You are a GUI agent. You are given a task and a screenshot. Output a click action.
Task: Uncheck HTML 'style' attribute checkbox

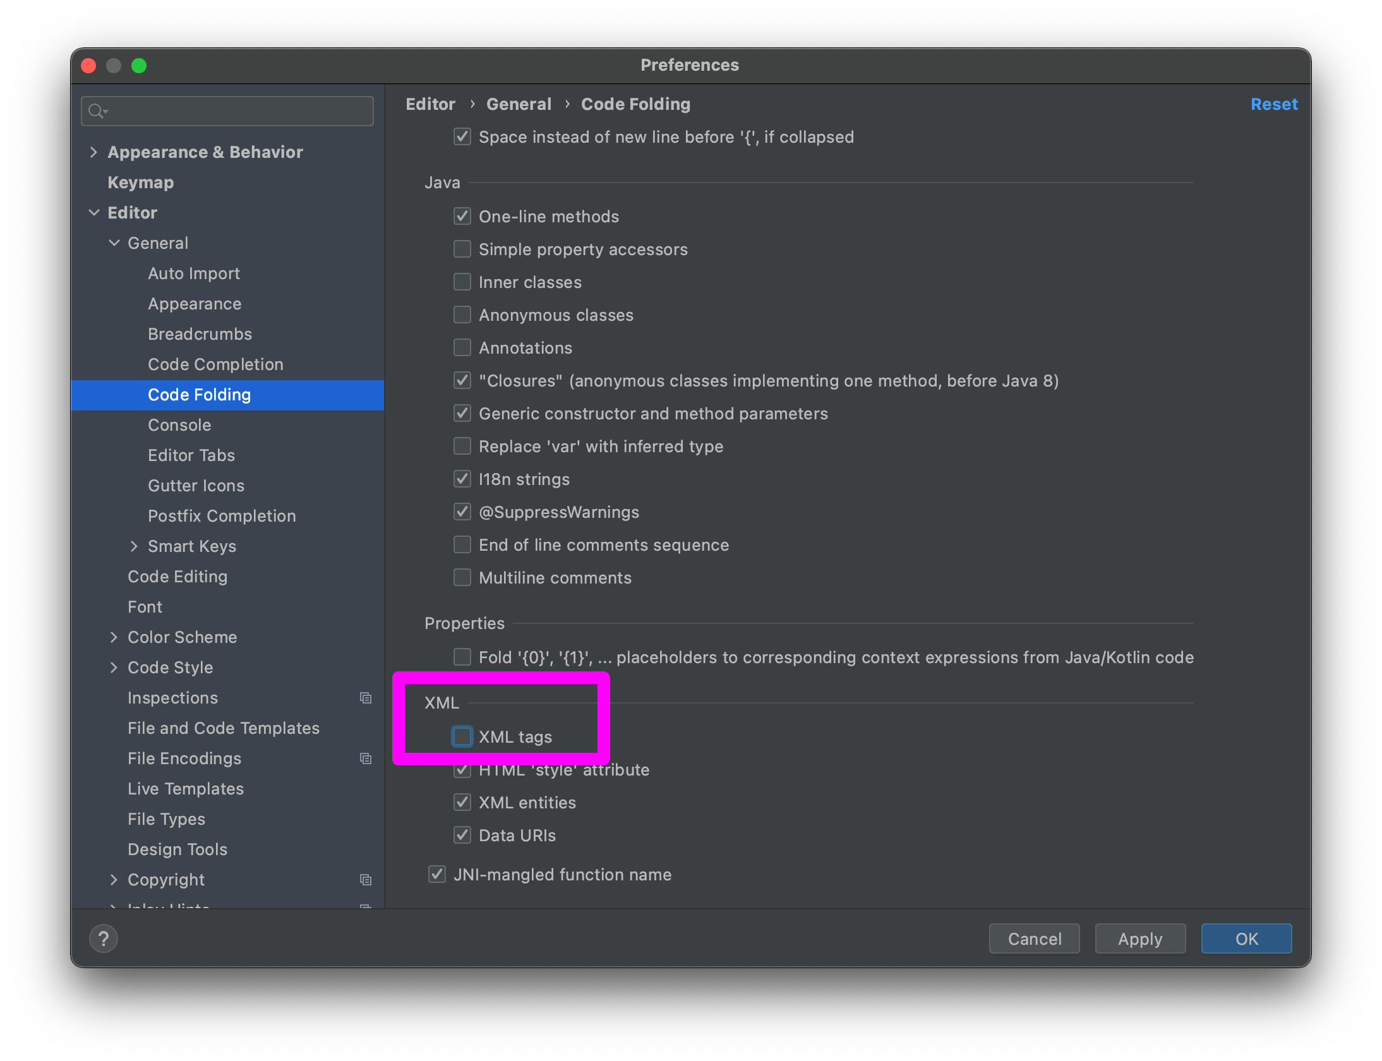pyautogui.click(x=462, y=770)
